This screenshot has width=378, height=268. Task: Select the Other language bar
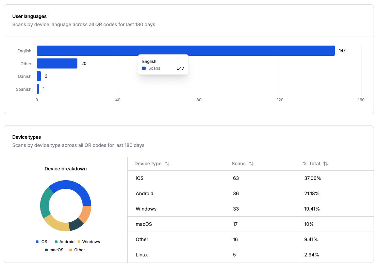pyautogui.click(x=56, y=63)
